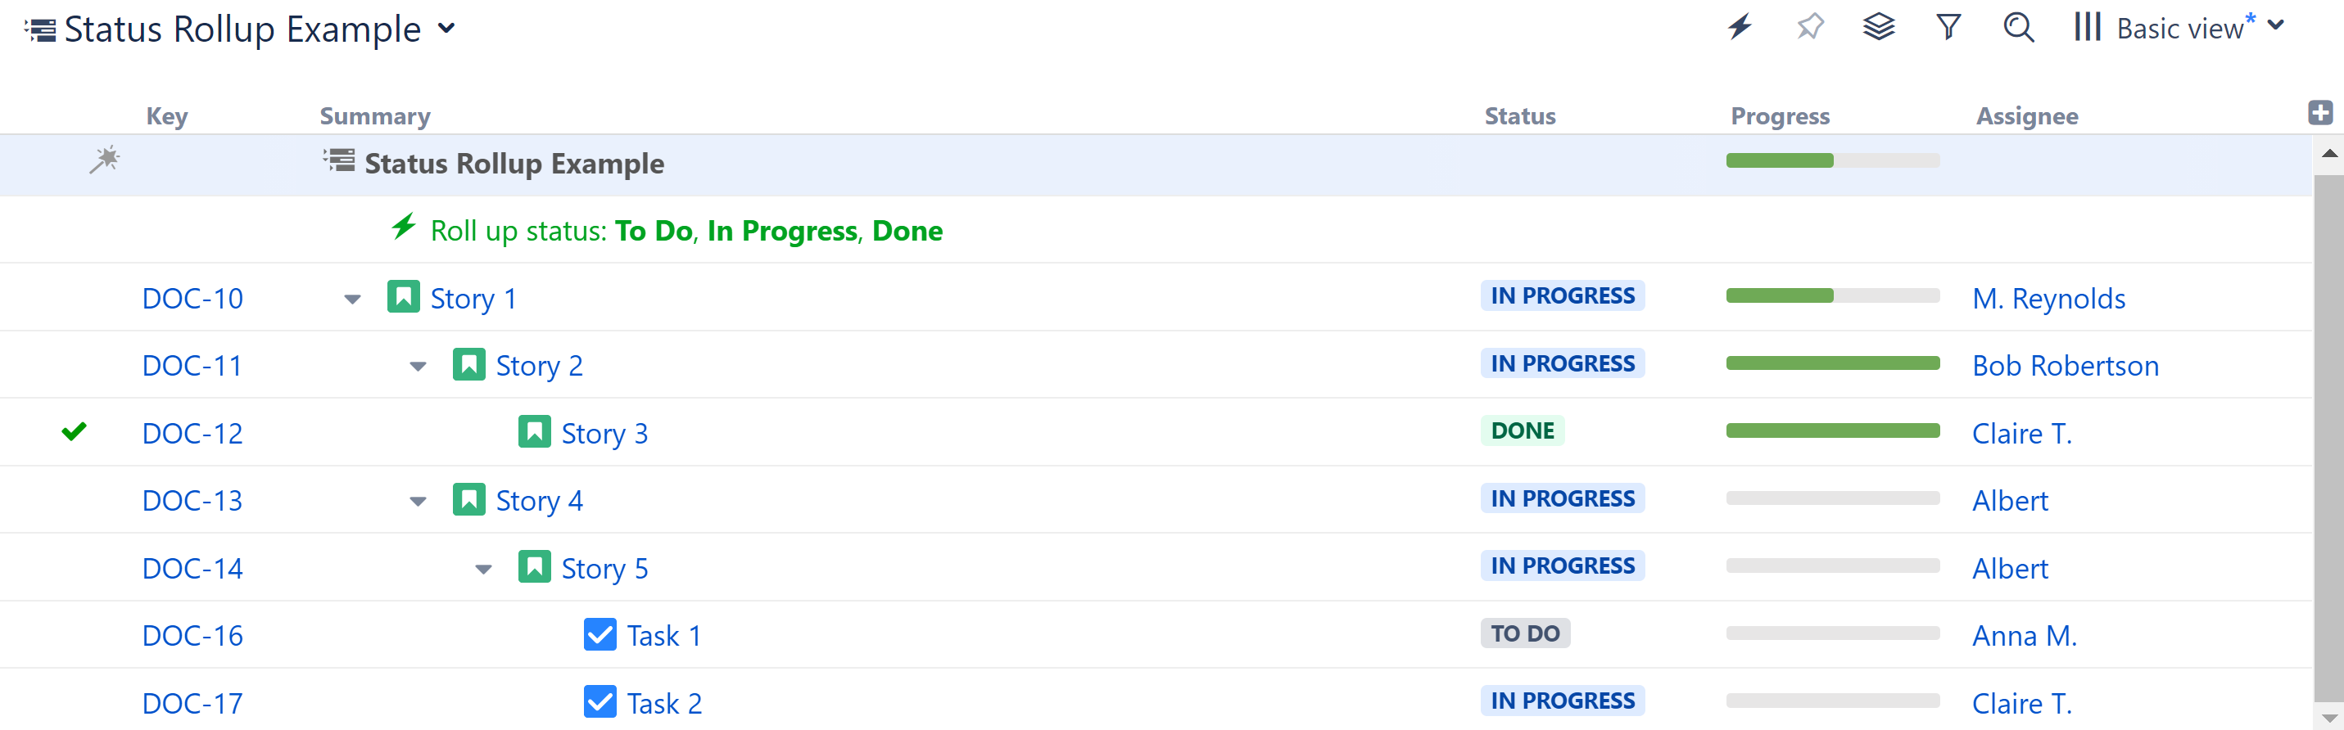
Task: Open search with the magnifier icon
Action: click(x=2018, y=27)
